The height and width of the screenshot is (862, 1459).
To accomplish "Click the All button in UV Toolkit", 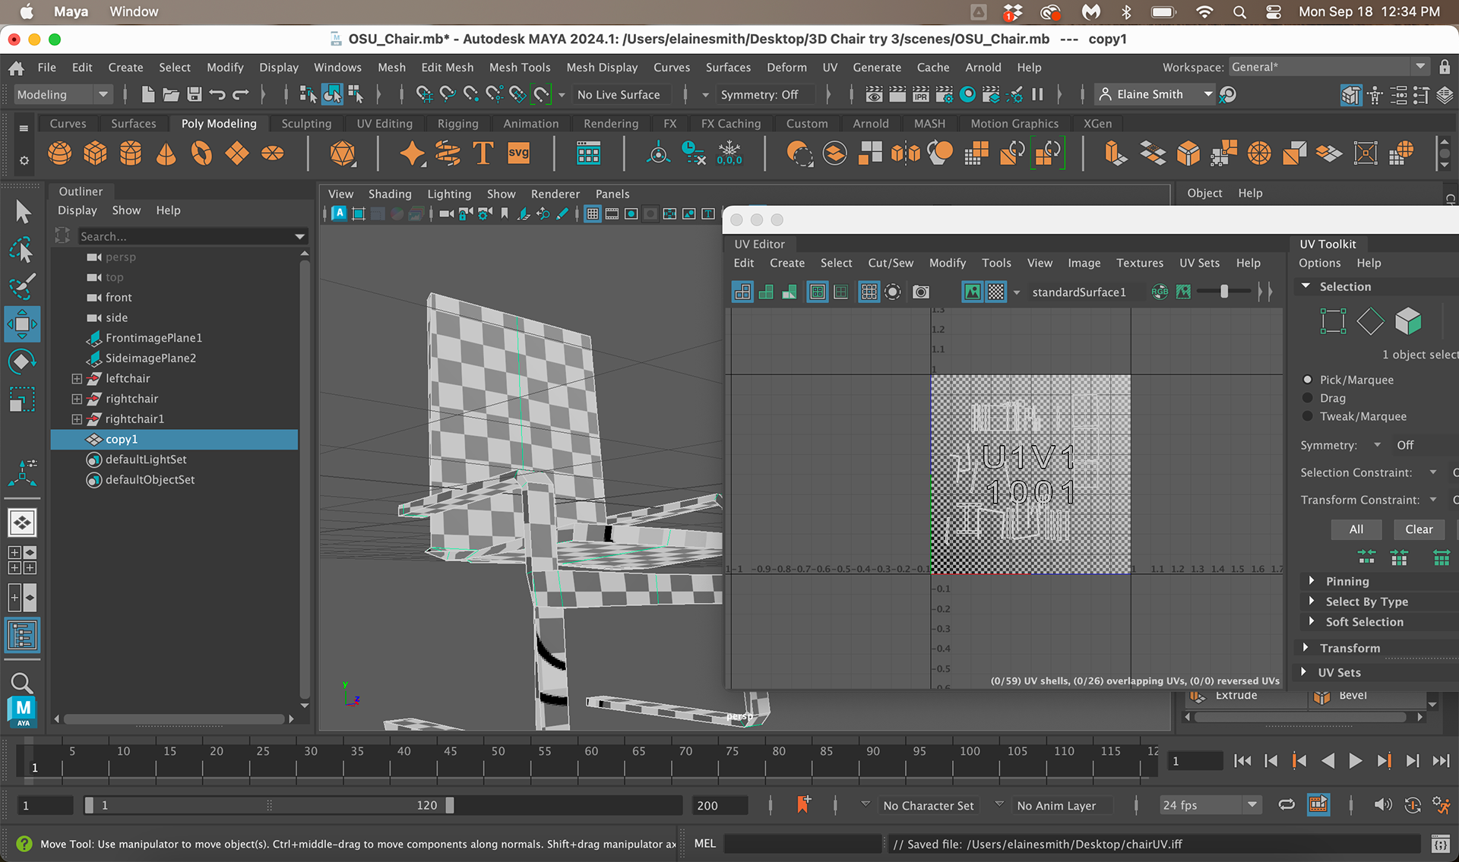I will [1356, 529].
